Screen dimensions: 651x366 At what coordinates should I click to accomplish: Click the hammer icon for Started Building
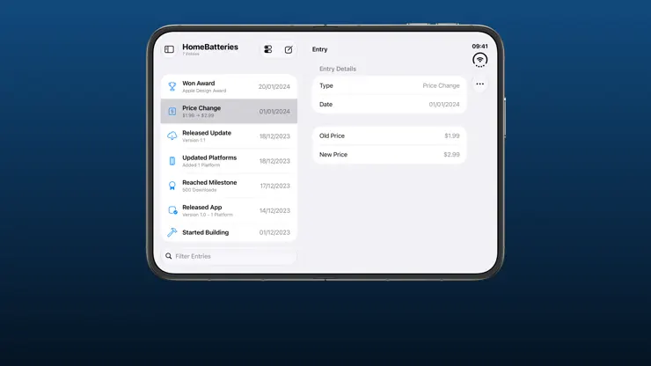coord(172,232)
